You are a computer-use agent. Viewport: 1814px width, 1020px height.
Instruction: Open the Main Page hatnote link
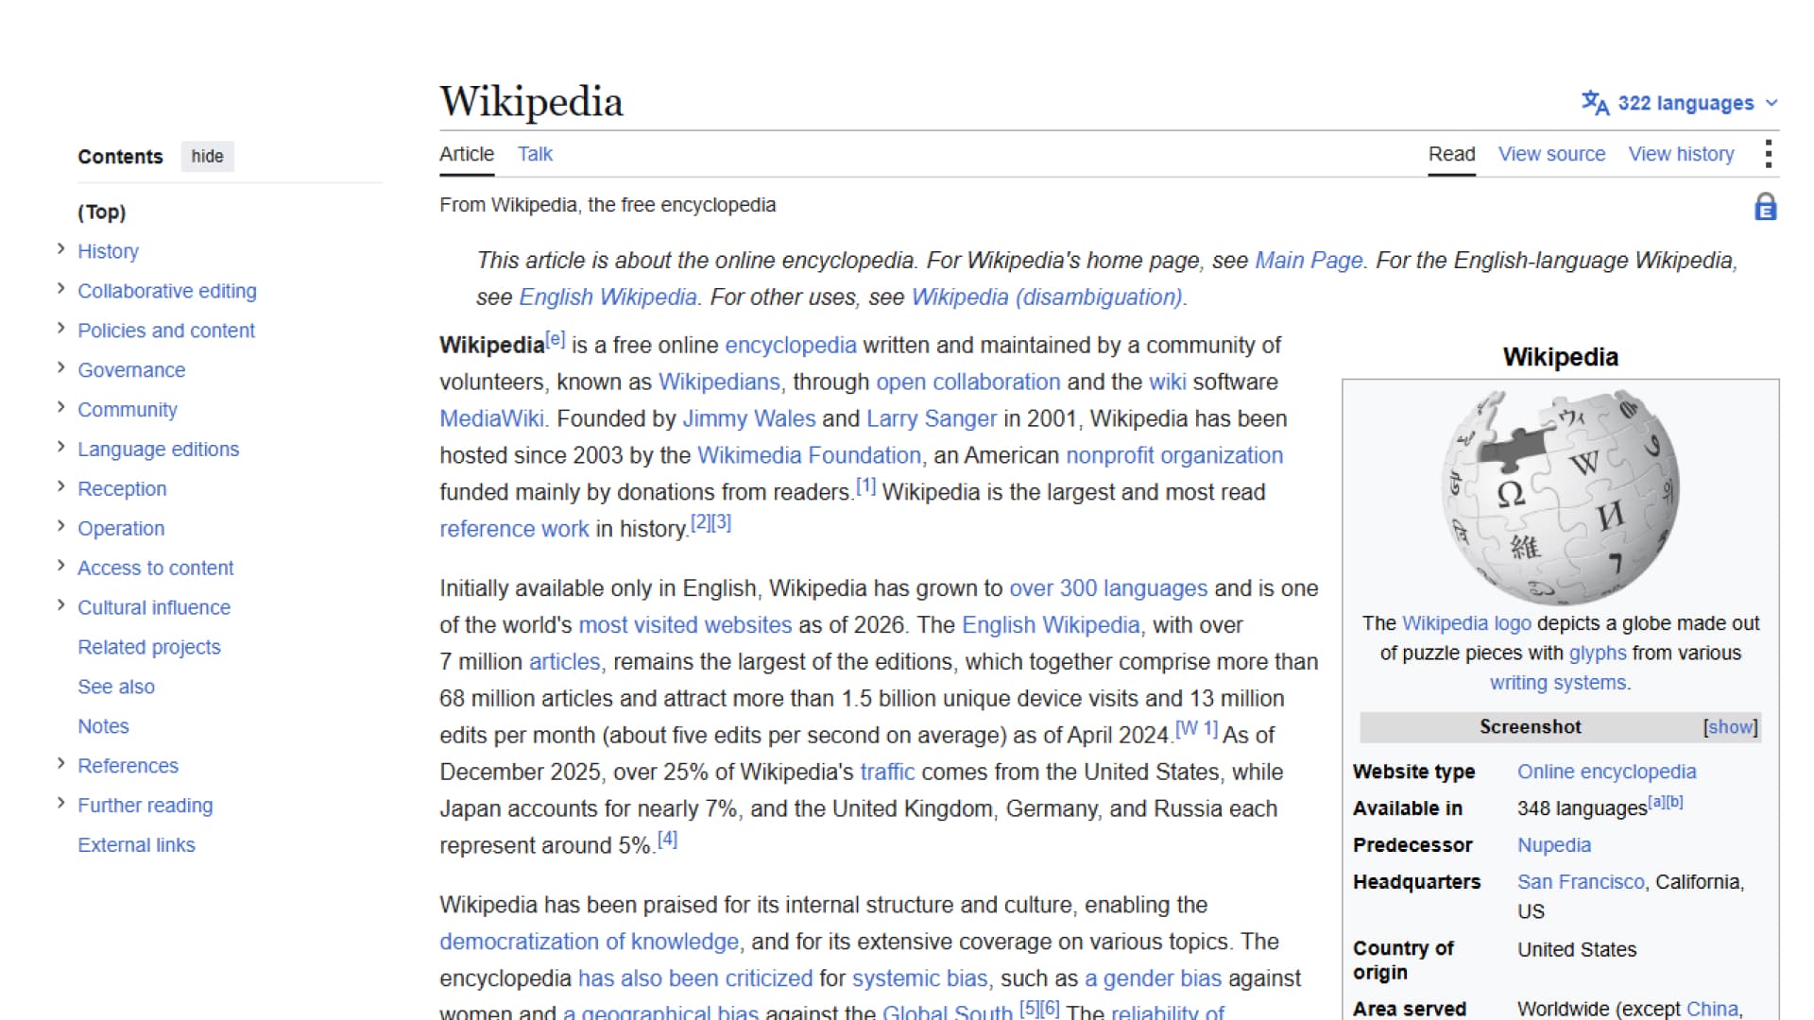[1309, 261]
